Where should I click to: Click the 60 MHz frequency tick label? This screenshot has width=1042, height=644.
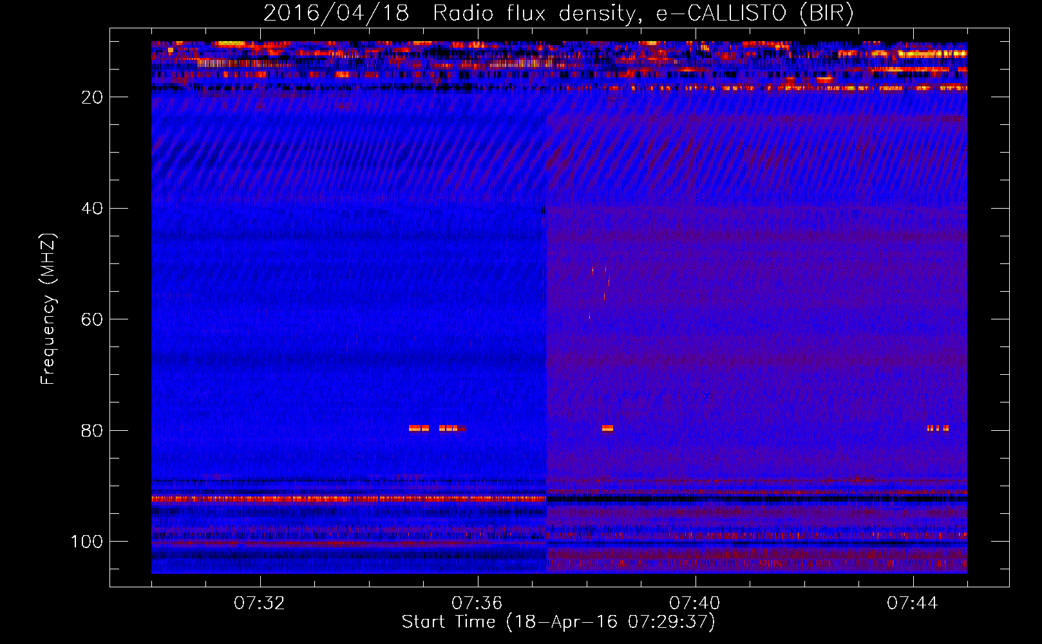click(x=92, y=320)
